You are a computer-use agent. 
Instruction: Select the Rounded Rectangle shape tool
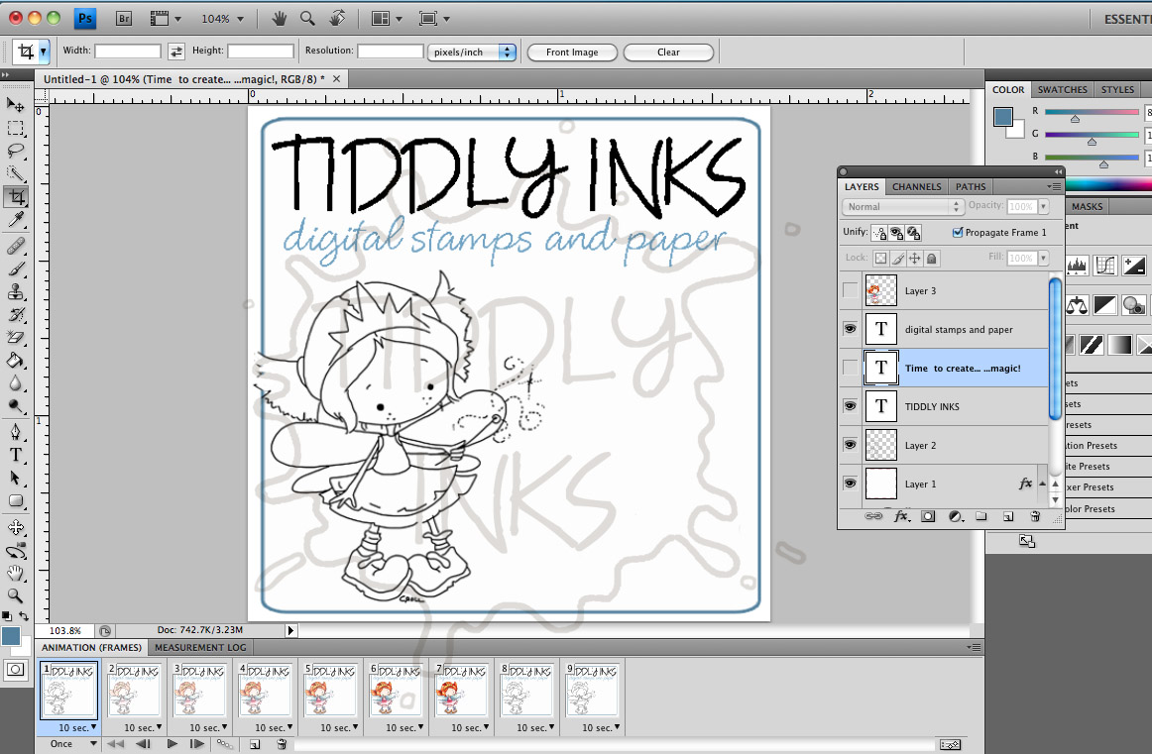16,501
